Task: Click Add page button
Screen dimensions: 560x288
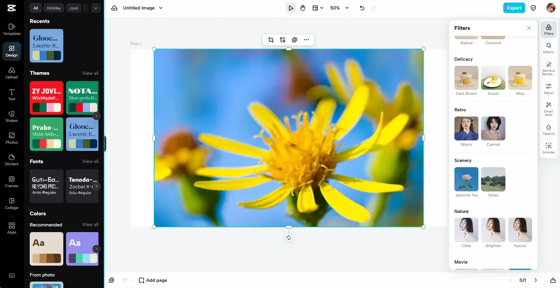Action: click(x=153, y=280)
